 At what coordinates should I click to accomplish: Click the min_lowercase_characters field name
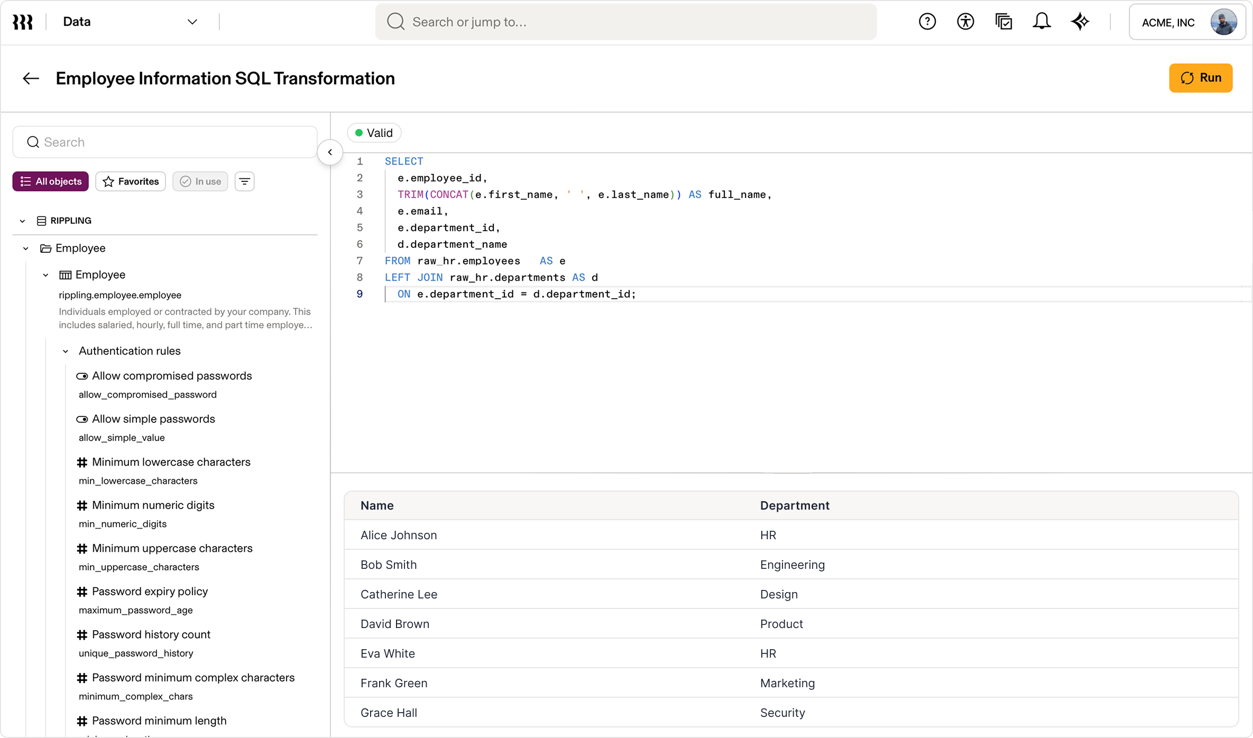click(x=138, y=481)
